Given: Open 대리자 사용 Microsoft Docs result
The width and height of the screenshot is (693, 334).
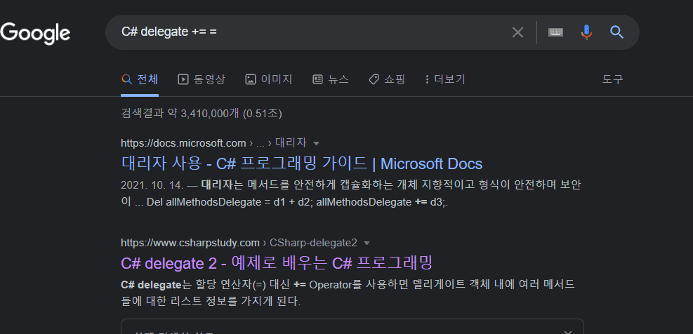Looking at the screenshot, I should coord(301,164).
